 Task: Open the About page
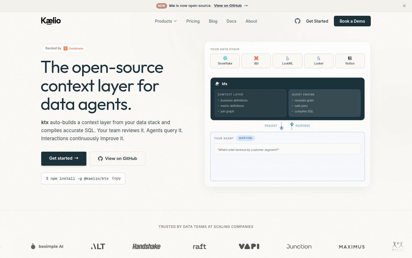[251, 21]
